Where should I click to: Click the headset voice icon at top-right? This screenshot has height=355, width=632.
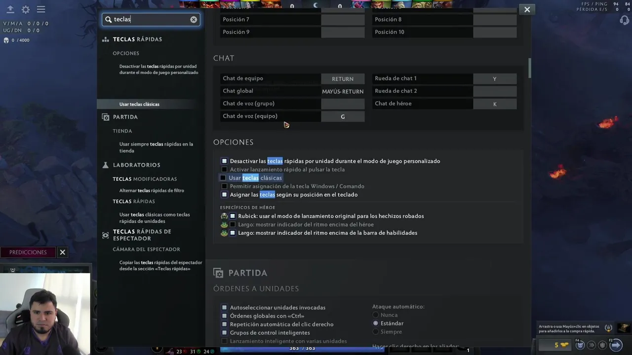pyautogui.click(x=624, y=20)
